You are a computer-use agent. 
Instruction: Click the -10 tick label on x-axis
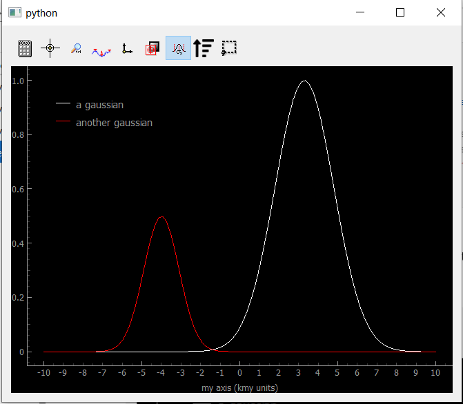tap(43, 373)
